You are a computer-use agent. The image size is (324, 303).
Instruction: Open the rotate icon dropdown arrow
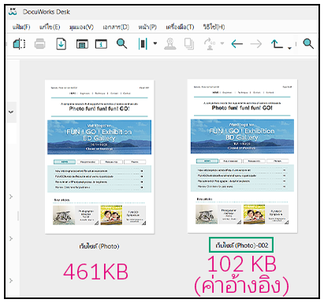[x=222, y=43]
